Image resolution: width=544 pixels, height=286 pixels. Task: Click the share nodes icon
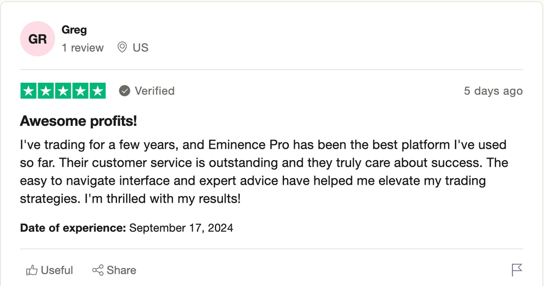click(98, 270)
